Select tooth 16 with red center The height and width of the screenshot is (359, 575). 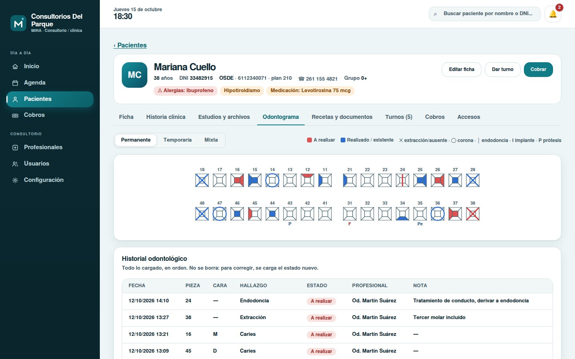tap(237, 180)
